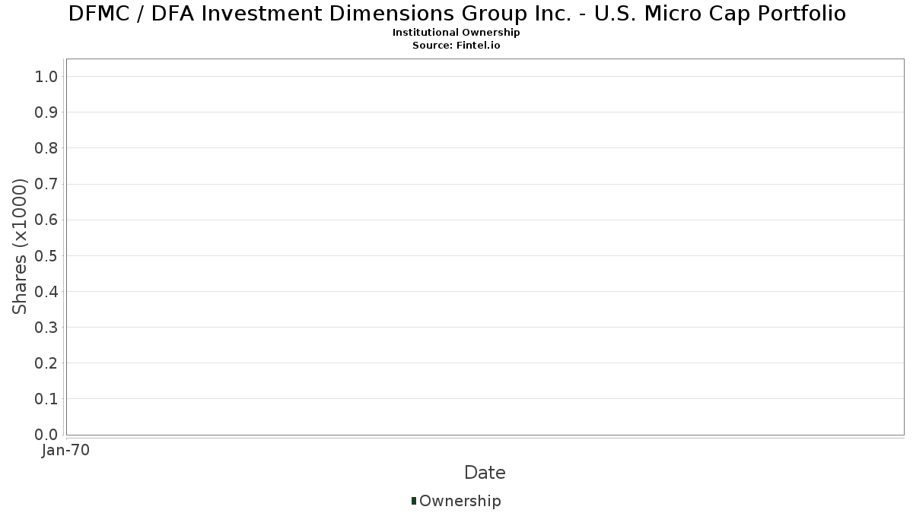
Task: Select the Institutional Ownership subtitle
Action: (456, 33)
